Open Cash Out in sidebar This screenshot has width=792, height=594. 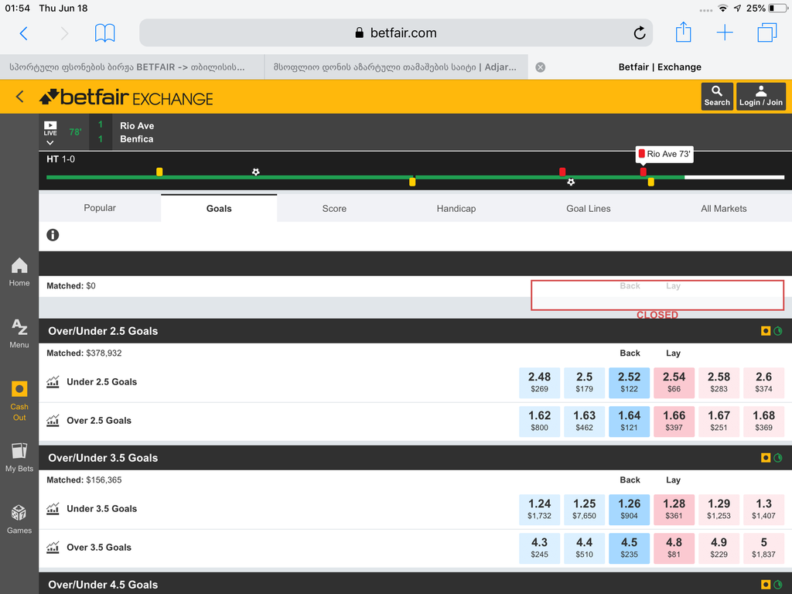pos(19,401)
